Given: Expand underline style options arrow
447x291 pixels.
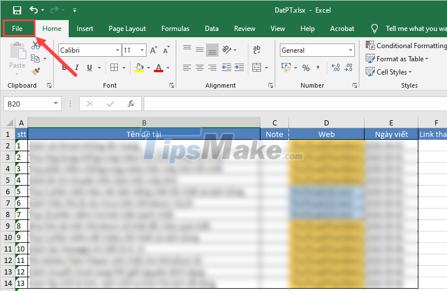Looking at the screenshot, I should (x=99, y=68).
